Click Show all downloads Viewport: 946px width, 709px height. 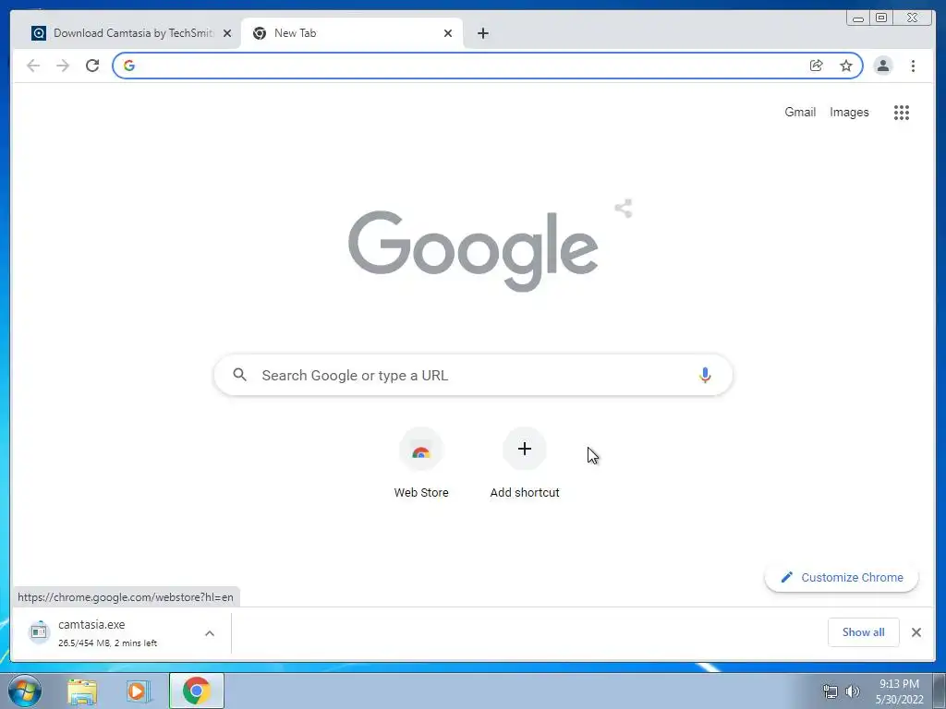click(864, 631)
